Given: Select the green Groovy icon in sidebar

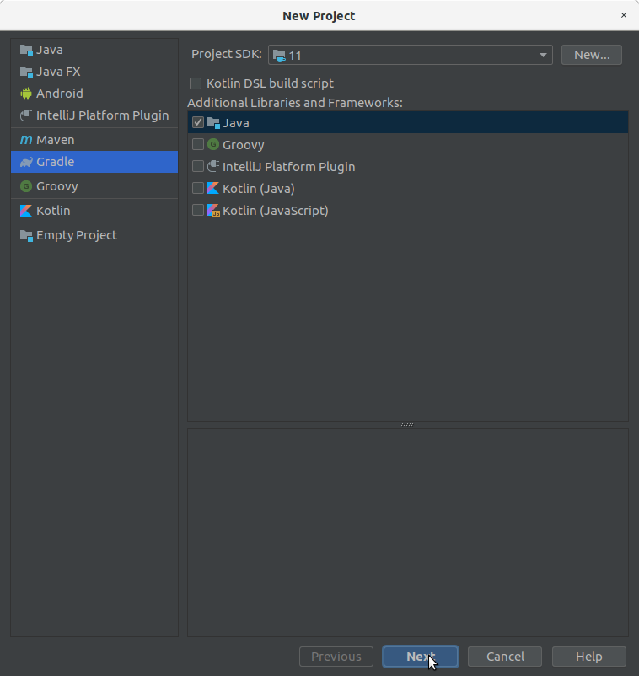Looking at the screenshot, I should pos(26,186).
